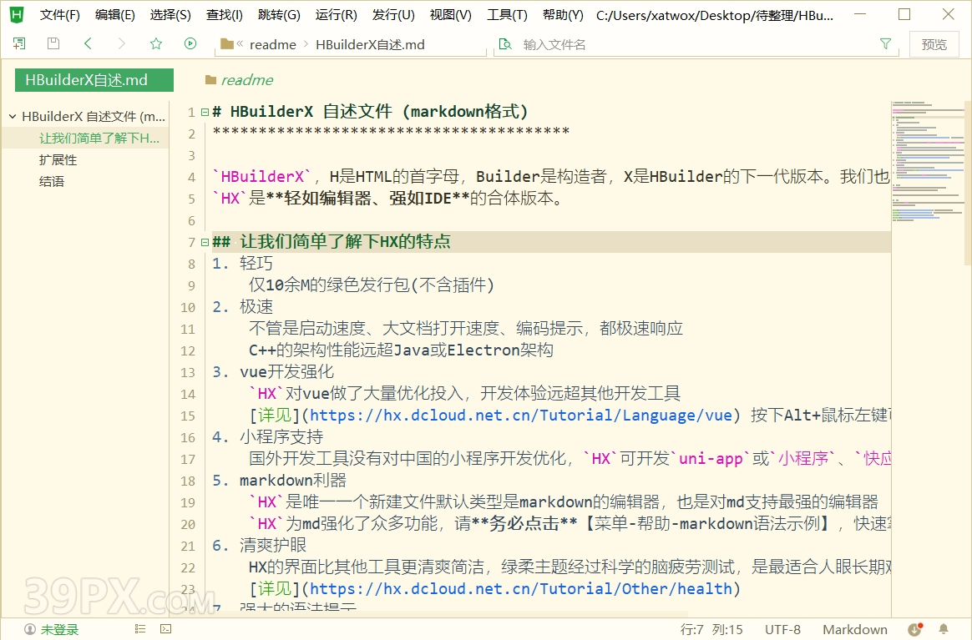This screenshot has width=972, height=640.
Task: Click line number 12 in gutter
Action: [188, 350]
